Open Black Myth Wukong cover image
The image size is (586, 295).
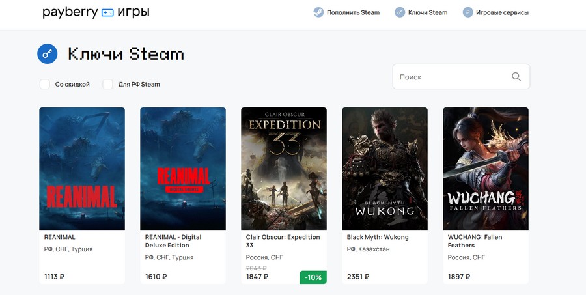pyautogui.click(x=385, y=169)
